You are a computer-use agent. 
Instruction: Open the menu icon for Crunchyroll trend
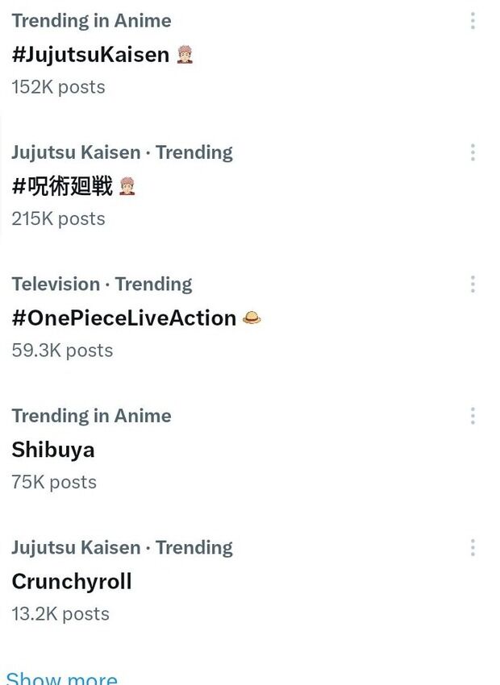(x=473, y=547)
